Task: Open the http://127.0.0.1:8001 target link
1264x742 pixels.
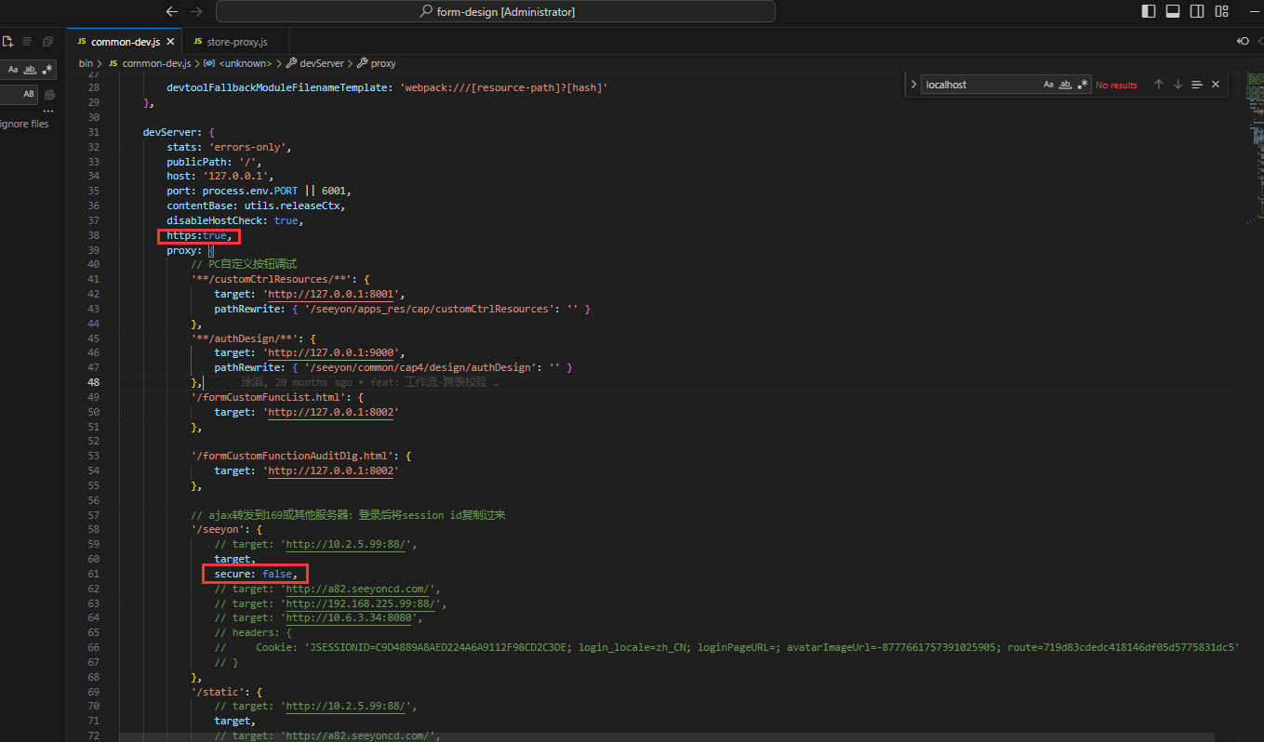Action: [330, 294]
